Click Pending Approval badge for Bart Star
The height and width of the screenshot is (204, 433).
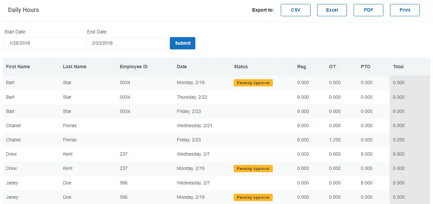pos(253,83)
